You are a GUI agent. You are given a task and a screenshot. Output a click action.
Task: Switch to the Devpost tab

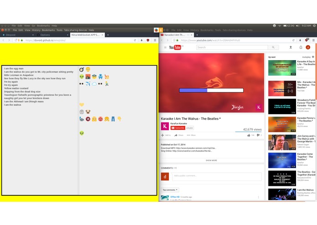coord(18,35)
